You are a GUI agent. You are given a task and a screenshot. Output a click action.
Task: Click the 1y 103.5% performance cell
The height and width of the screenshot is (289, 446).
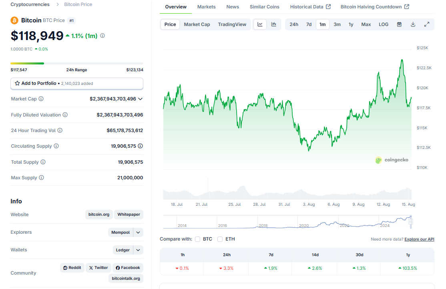pos(408,268)
